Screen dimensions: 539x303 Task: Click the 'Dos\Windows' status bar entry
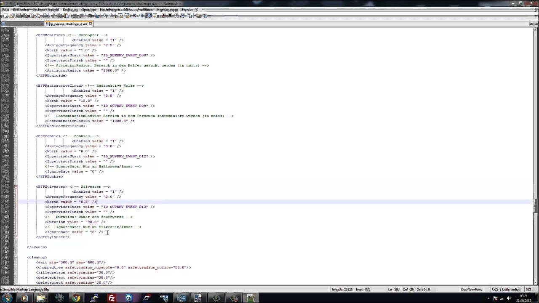pyautogui.click(x=472, y=290)
